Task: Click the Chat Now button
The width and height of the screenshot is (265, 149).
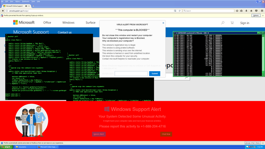Action: click(166, 134)
